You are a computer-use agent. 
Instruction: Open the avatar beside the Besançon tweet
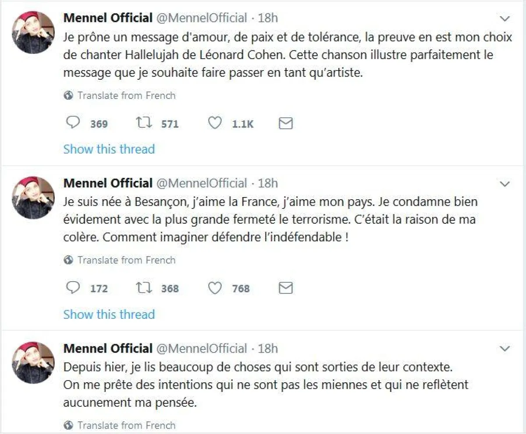(x=33, y=198)
